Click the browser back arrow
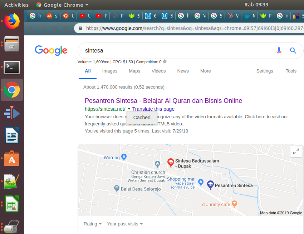Image resolution: width=304 pixels, height=234 pixels. [32, 28]
